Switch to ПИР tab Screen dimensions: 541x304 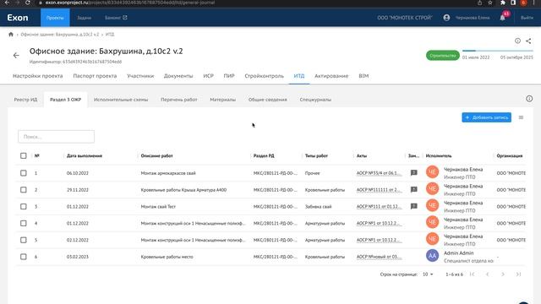coord(229,76)
